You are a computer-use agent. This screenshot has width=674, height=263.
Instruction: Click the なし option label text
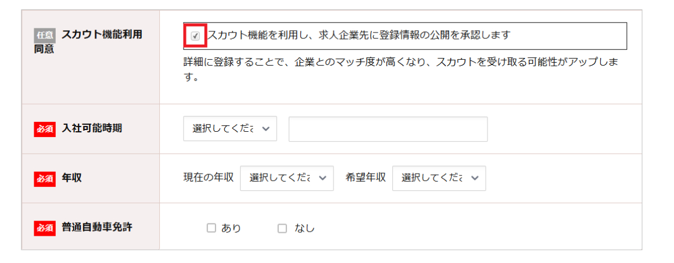click(304, 229)
